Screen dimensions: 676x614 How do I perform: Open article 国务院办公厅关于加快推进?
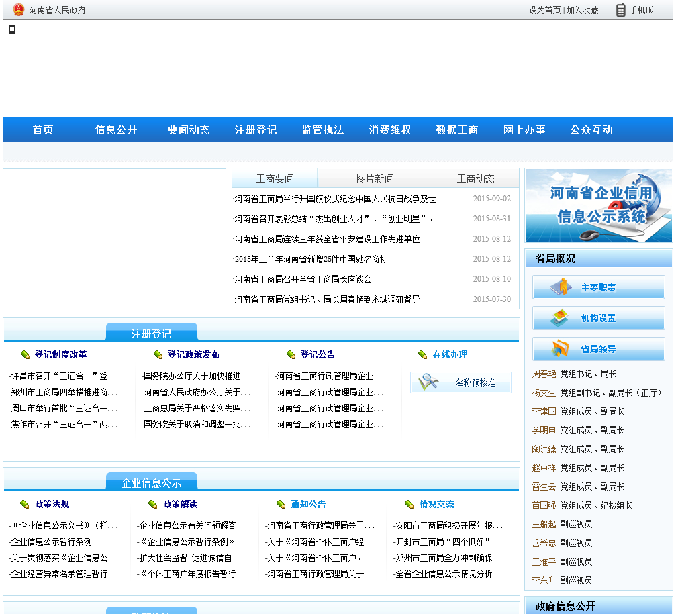[x=197, y=376]
